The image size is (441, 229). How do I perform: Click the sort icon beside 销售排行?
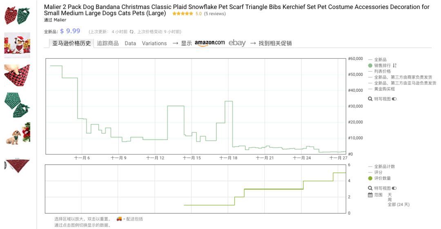[395, 65]
